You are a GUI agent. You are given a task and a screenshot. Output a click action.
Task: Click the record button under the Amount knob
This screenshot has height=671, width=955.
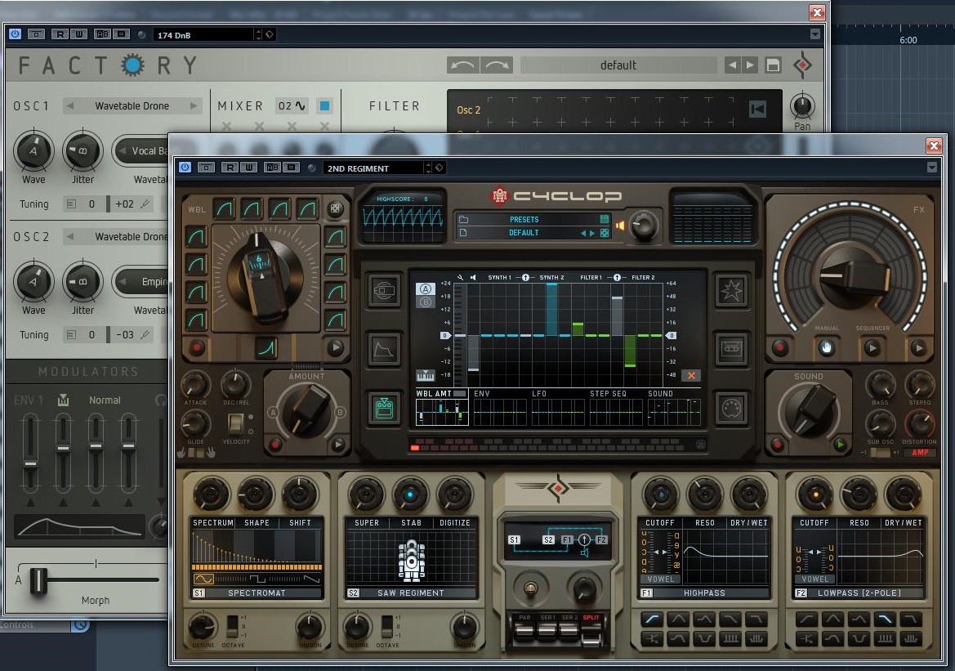(276, 445)
